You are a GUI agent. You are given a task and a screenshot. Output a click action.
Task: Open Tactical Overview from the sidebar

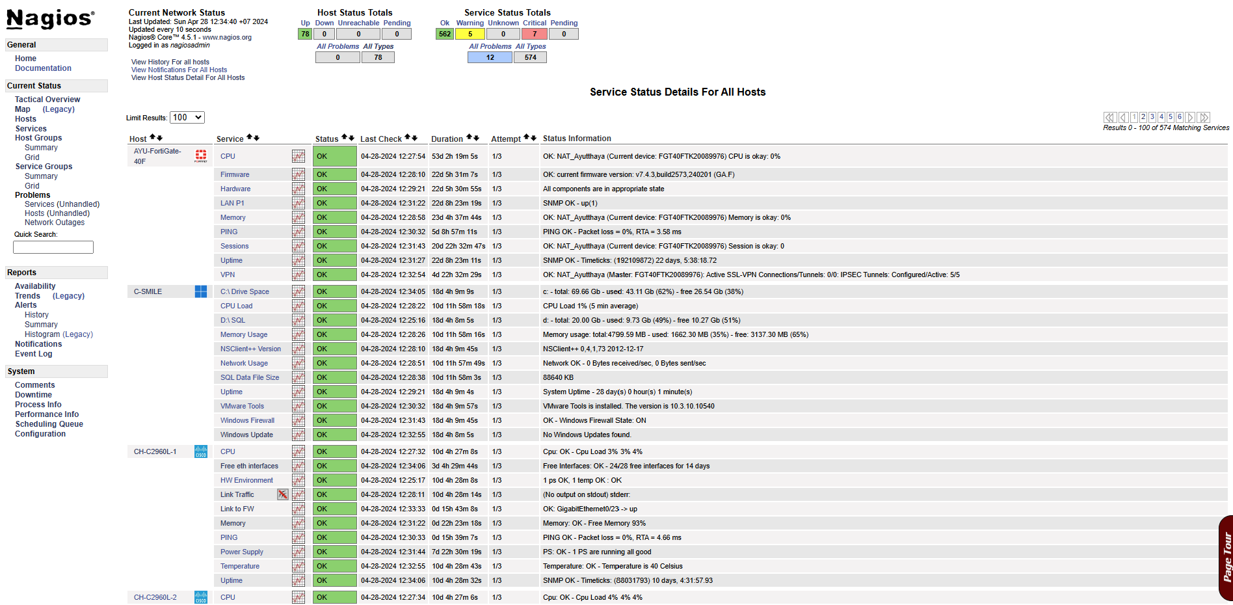point(47,99)
